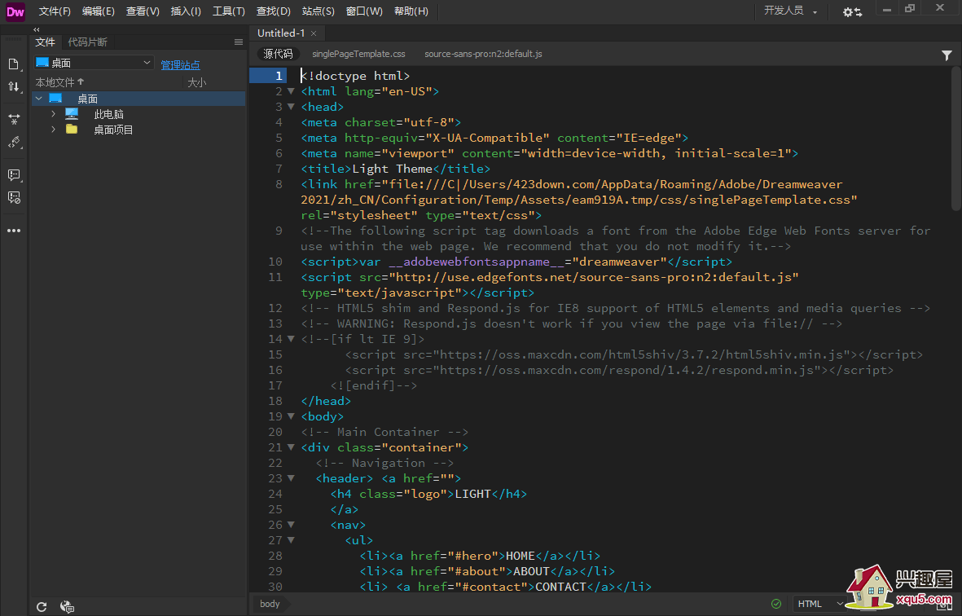The height and width of the screenshot is (616, 962).
Task: Click the Format Source Code icon
Action: [x=14, y=143]
